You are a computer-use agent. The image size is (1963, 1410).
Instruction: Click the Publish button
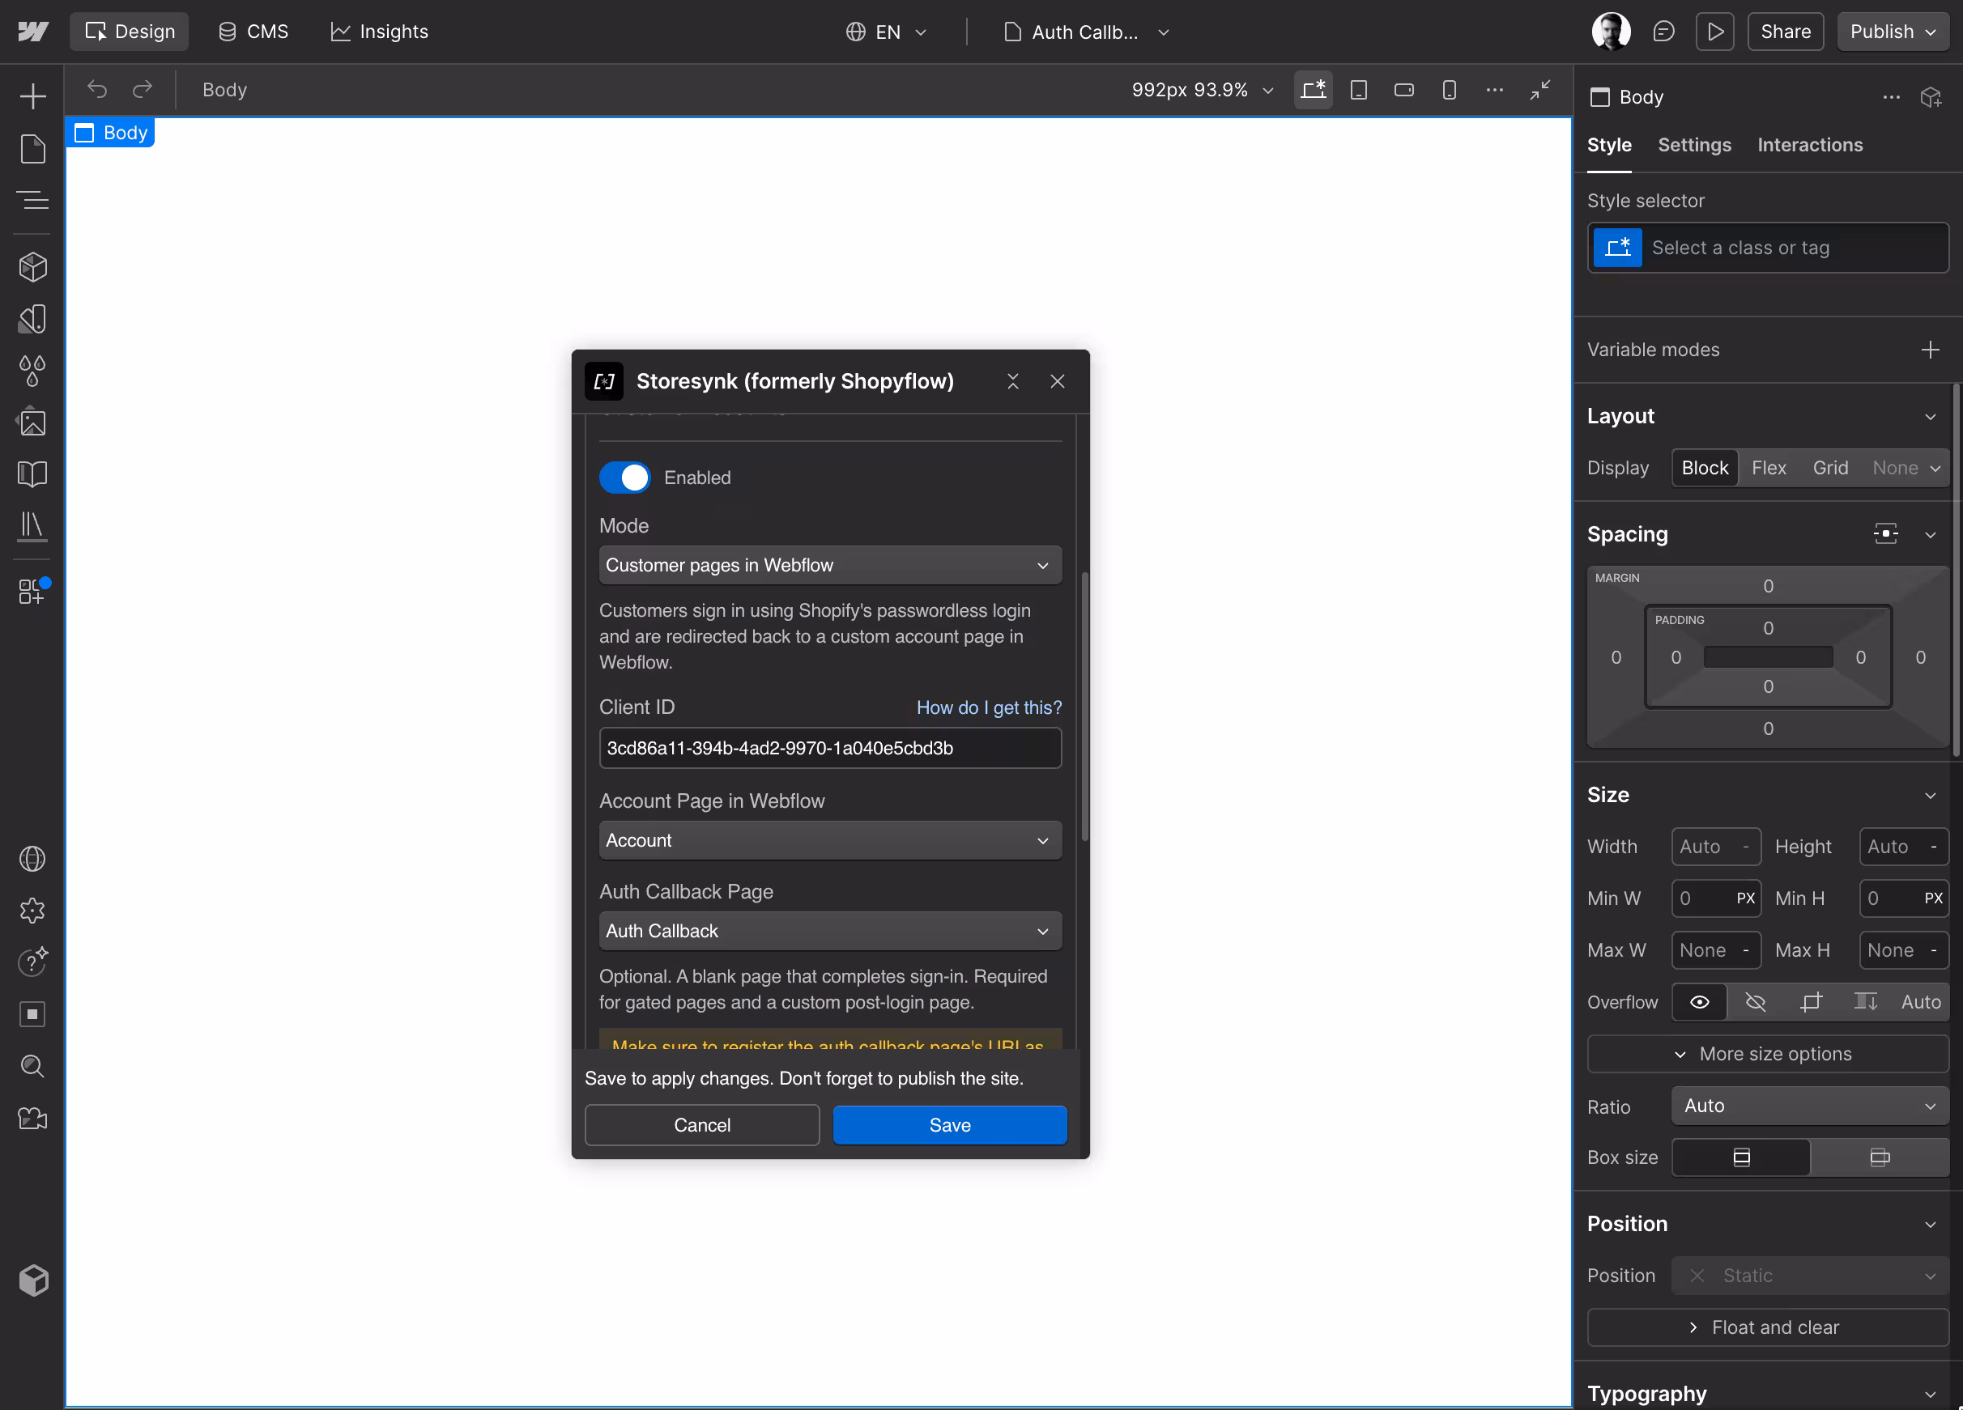(x=1892, y=32)
